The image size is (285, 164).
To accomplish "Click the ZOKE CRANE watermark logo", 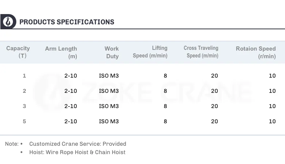I will pyautogui.click(x=142, y=91).
